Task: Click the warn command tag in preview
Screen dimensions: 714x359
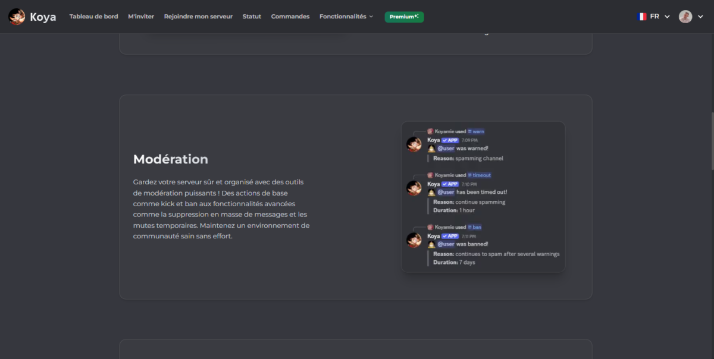Action: (476, 131)
